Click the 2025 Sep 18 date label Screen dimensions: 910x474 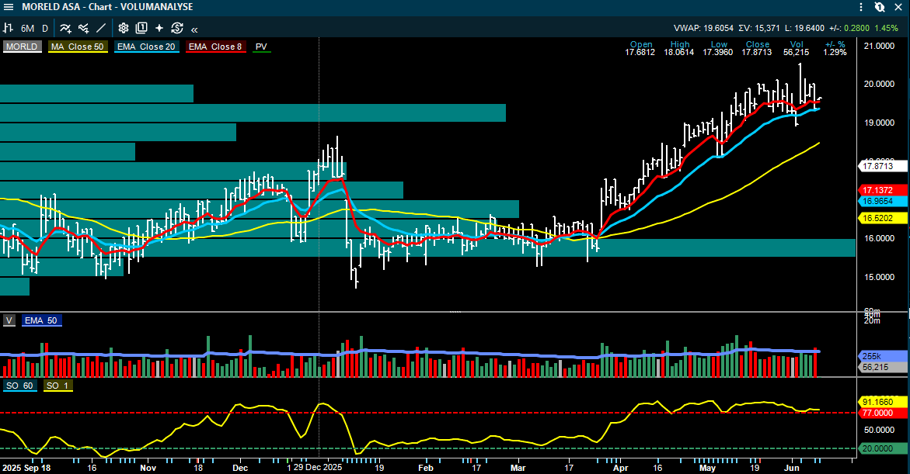pos(26,468)
